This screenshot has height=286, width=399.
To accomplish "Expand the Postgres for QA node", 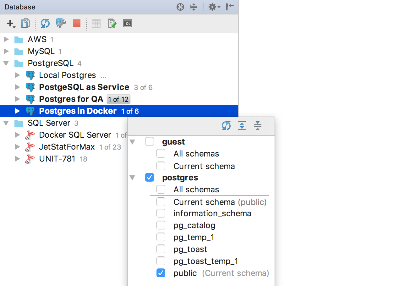I will click(18, 99).
